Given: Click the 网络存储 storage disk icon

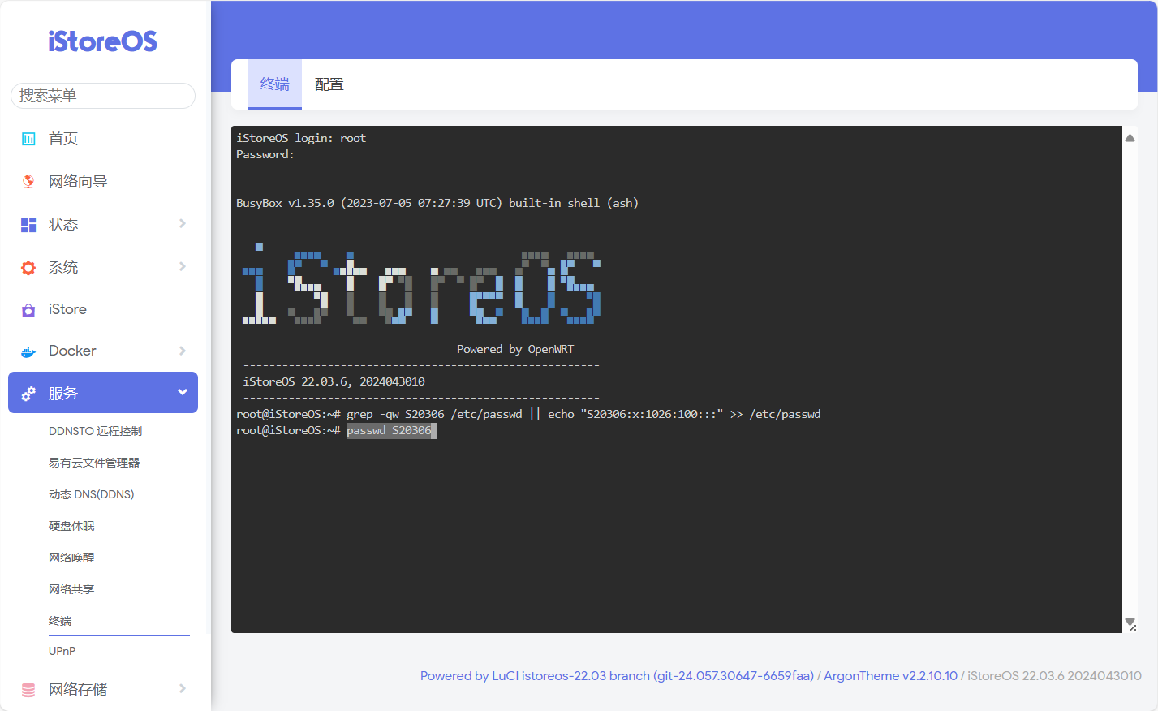Looking at the screenshot, I should (28, 690).
